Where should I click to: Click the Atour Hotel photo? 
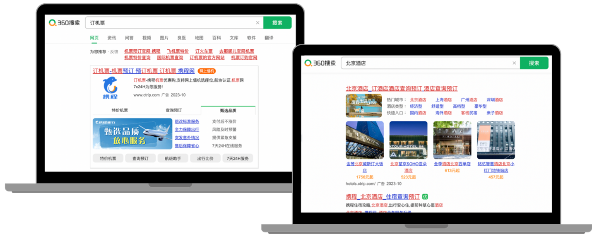(408, 140)
